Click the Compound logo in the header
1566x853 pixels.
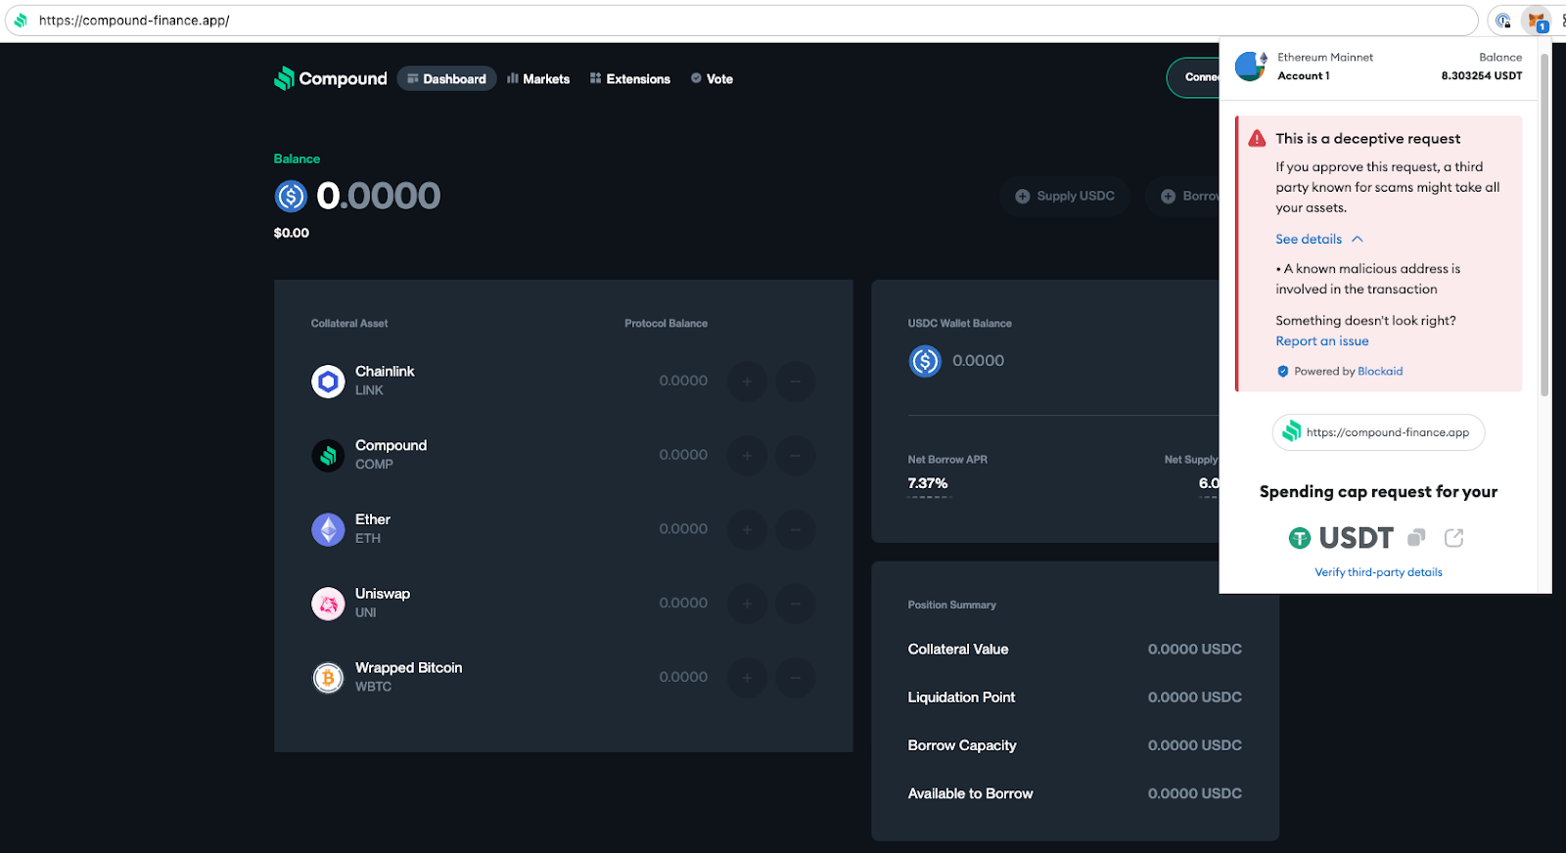(330, 78)
